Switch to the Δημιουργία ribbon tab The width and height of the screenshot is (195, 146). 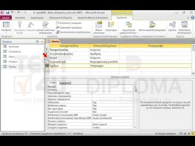(x=37, y=18)
